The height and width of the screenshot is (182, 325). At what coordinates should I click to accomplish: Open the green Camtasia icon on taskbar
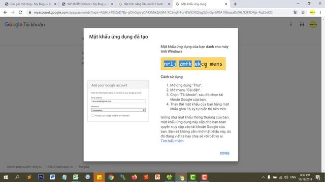(192, 177)
